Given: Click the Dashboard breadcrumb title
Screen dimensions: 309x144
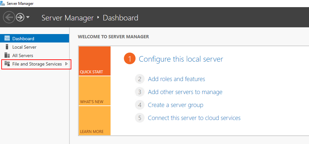Looking at the screenshot, I should click(x=120, y=18).
